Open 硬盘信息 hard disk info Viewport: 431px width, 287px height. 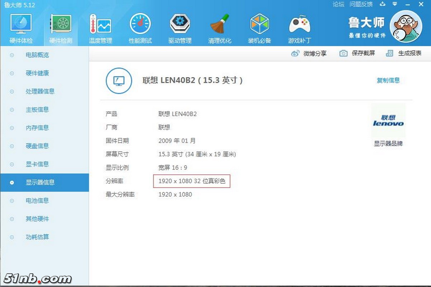pos(37,146)
